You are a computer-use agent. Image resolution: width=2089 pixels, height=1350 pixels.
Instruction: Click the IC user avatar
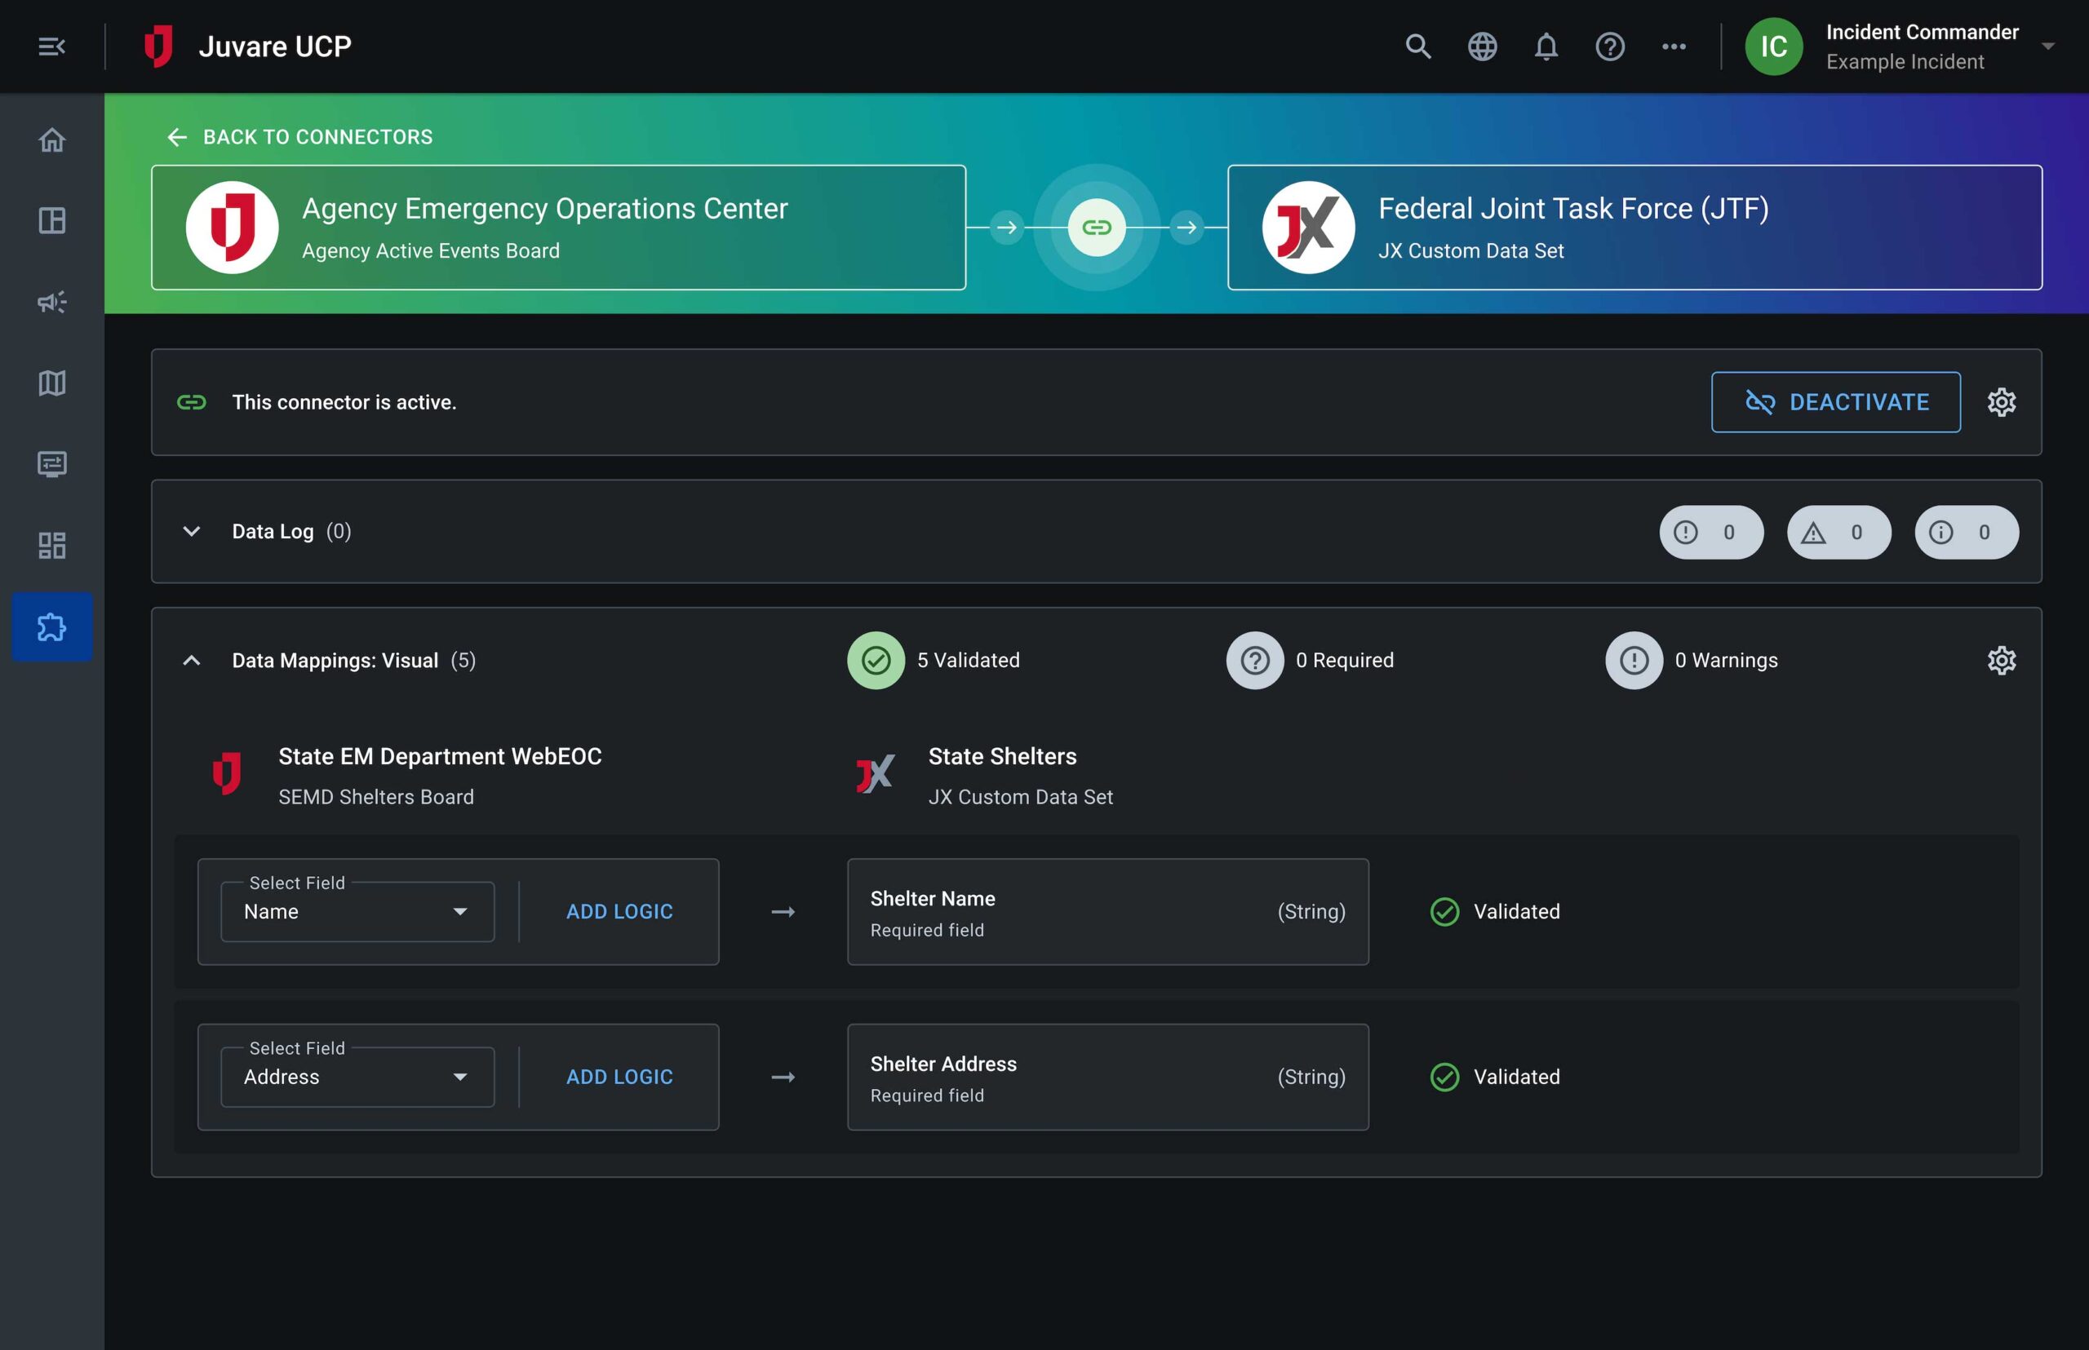pos(1773,46)
